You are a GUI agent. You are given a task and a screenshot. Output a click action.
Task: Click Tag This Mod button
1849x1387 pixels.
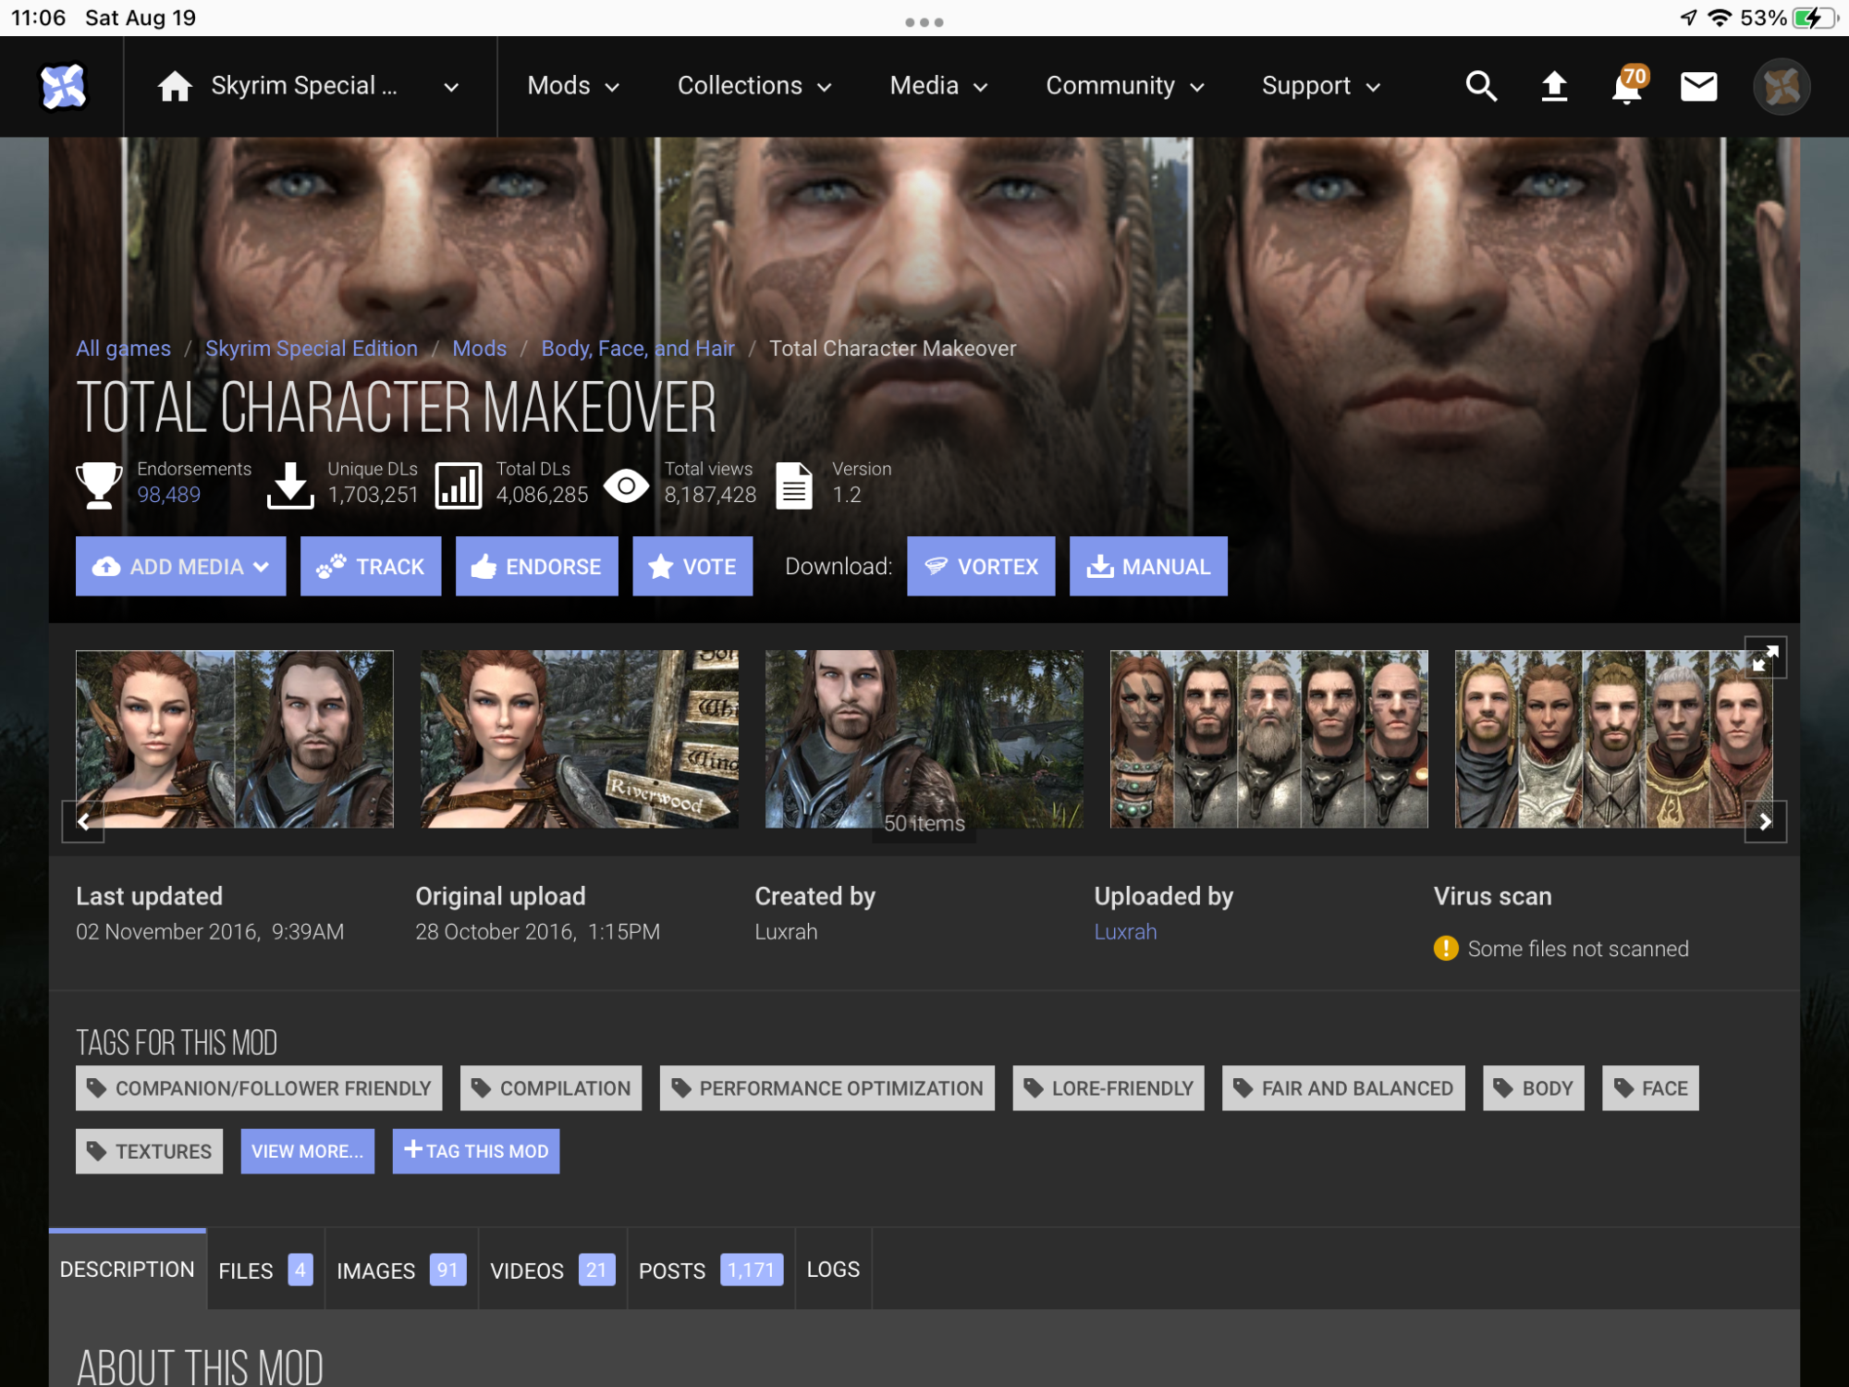475,1150
